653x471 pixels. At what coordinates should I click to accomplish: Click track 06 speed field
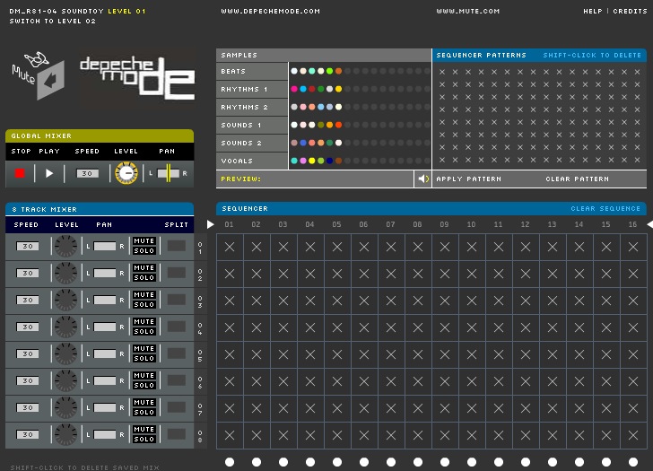click(x=28, y=380)
